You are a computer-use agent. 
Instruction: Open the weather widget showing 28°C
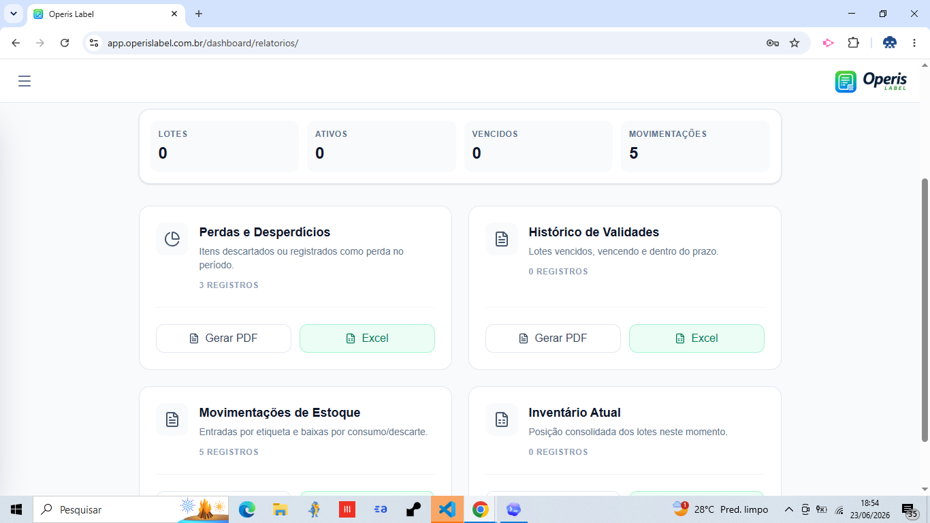[x=720, y=509]
